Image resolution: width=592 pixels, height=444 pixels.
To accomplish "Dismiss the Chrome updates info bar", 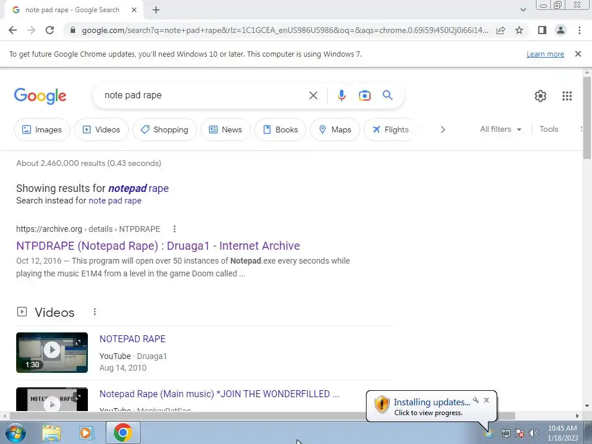I will 578,54.
